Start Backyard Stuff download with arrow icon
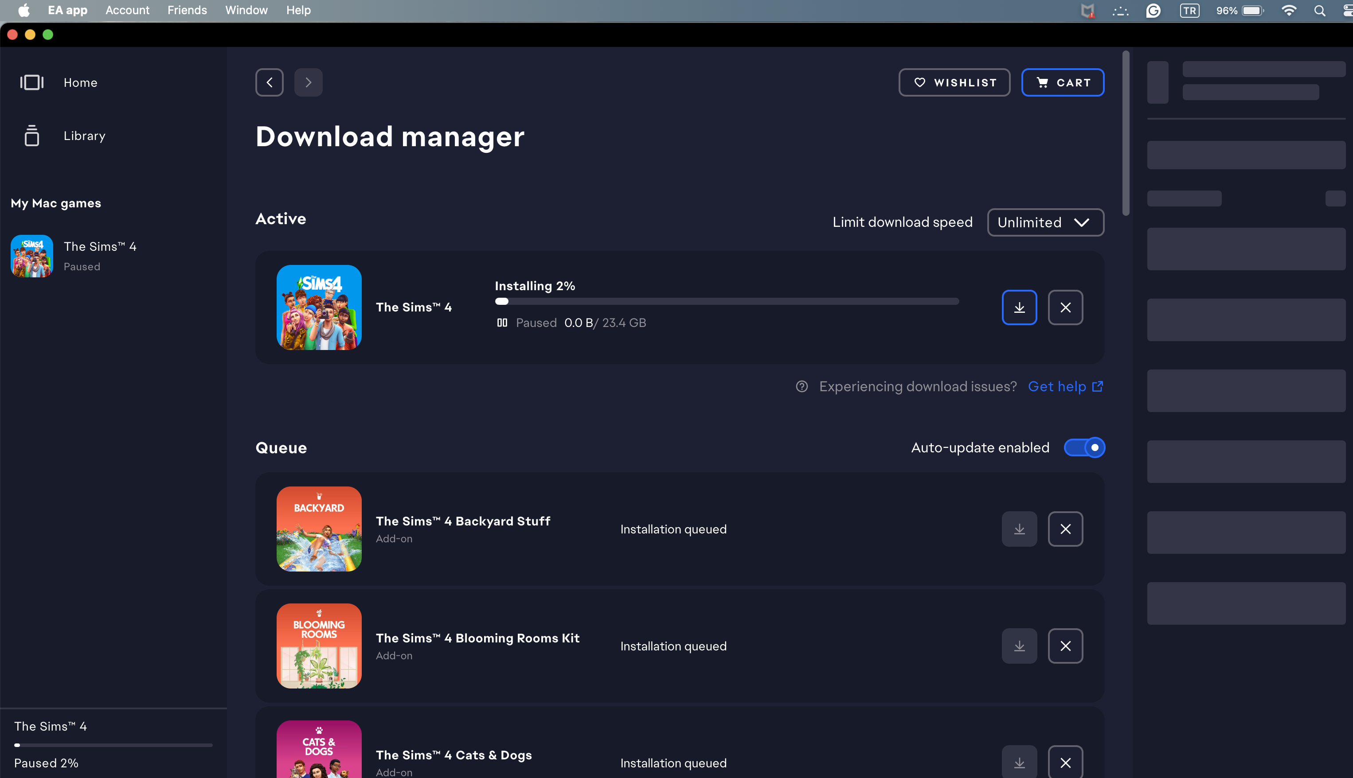 [x=1020, y=529]
